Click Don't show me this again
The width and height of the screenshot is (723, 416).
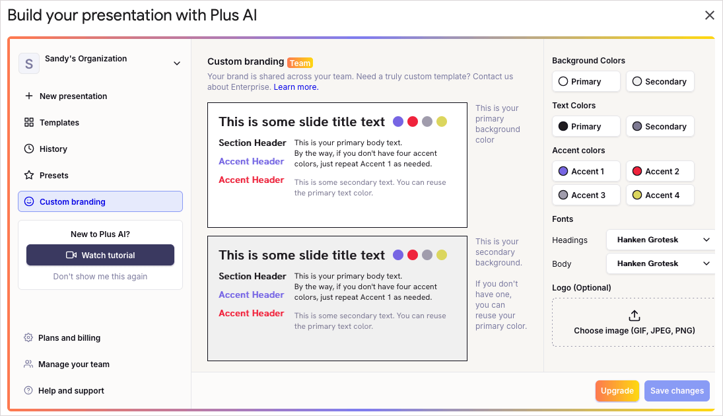pyautogui.click(x=100, y=276)
